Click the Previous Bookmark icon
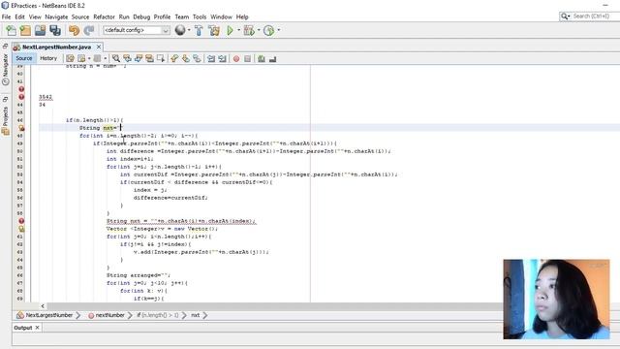The image size is (620, 349). tap(174, 58)
